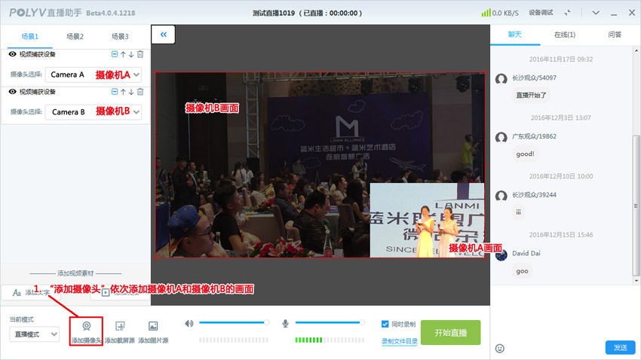Click the add media source button beside 添加文字
Viewport: 641px width, 360px height.
pyautogui.click(x=120, y=293)
